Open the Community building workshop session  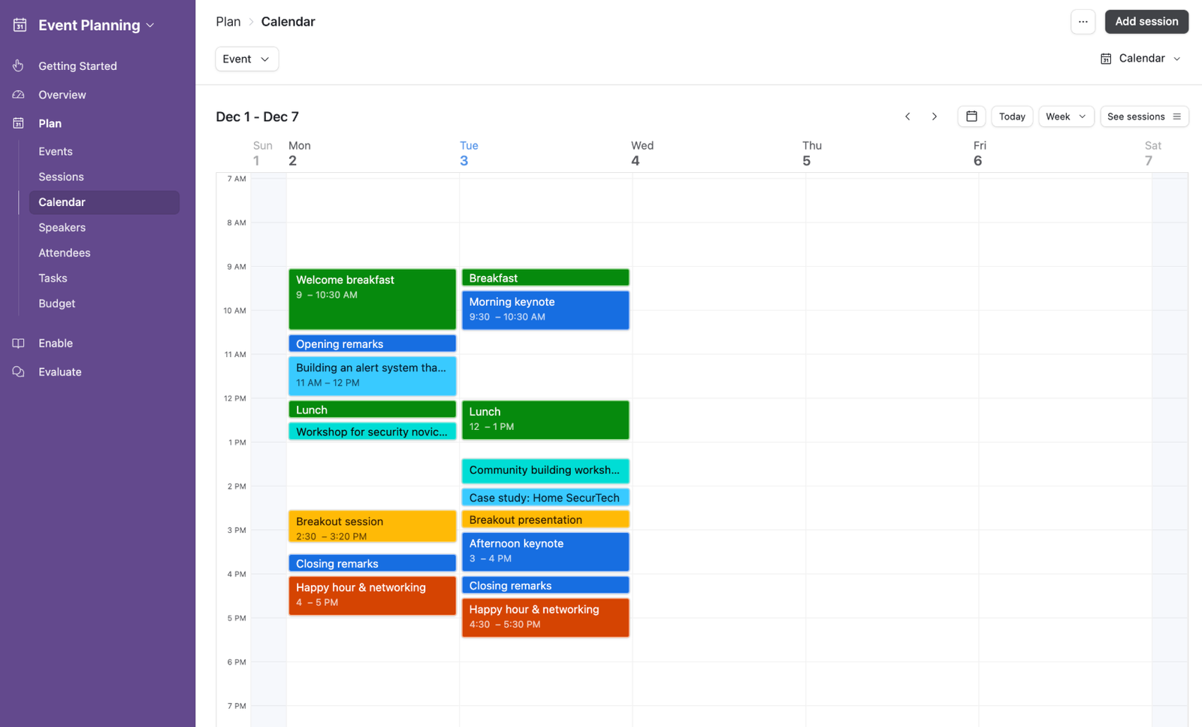click(545, 471)
